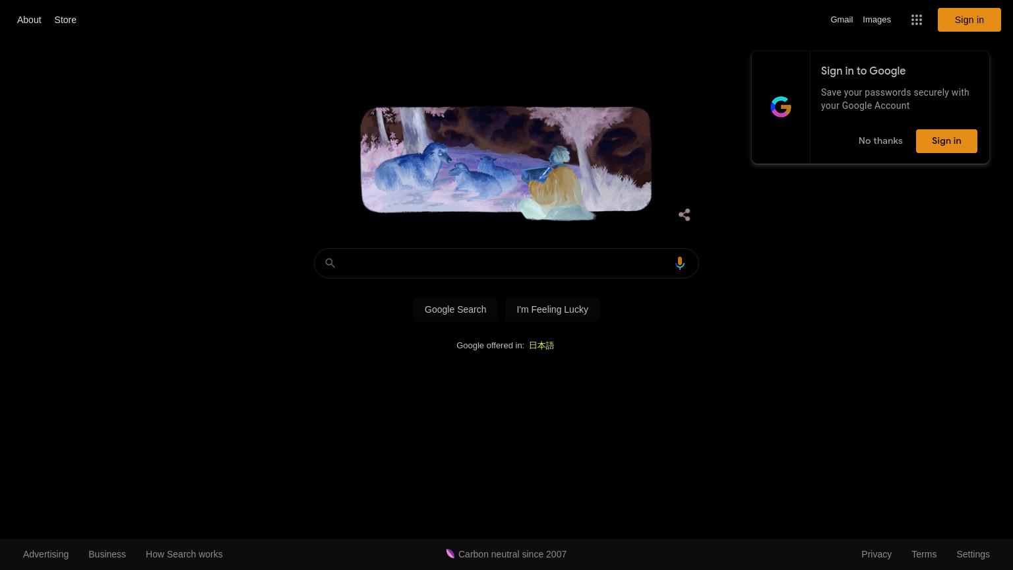Open the Store link
Image resolution: width=1013 pixels, height=570 pixels.
[65, 20]
